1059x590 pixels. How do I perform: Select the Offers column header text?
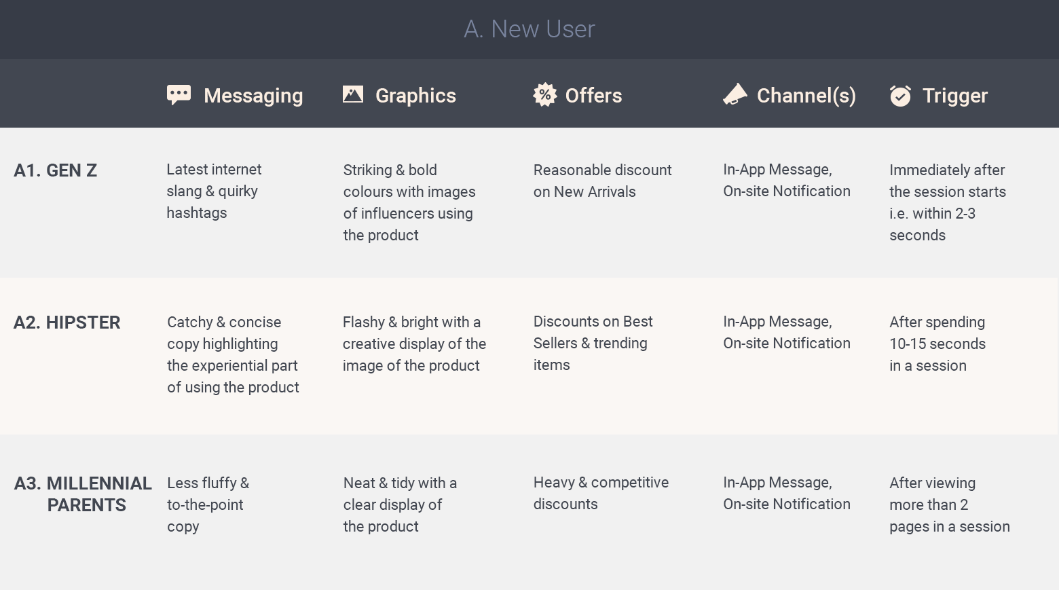tap(593, 96)
